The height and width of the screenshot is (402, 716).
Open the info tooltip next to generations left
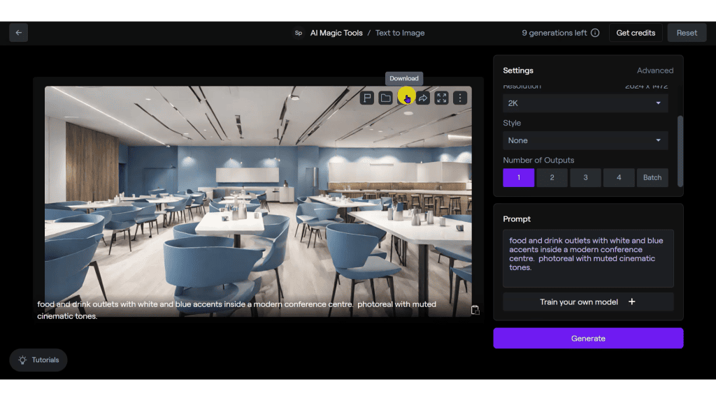[x=595, y=32]
